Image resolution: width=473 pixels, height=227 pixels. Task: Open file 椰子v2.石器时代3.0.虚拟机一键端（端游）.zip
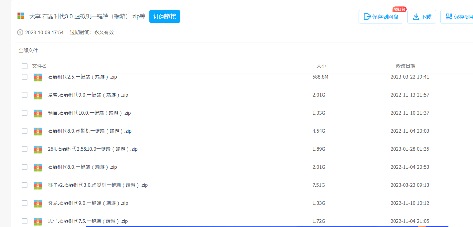point(98,185)
